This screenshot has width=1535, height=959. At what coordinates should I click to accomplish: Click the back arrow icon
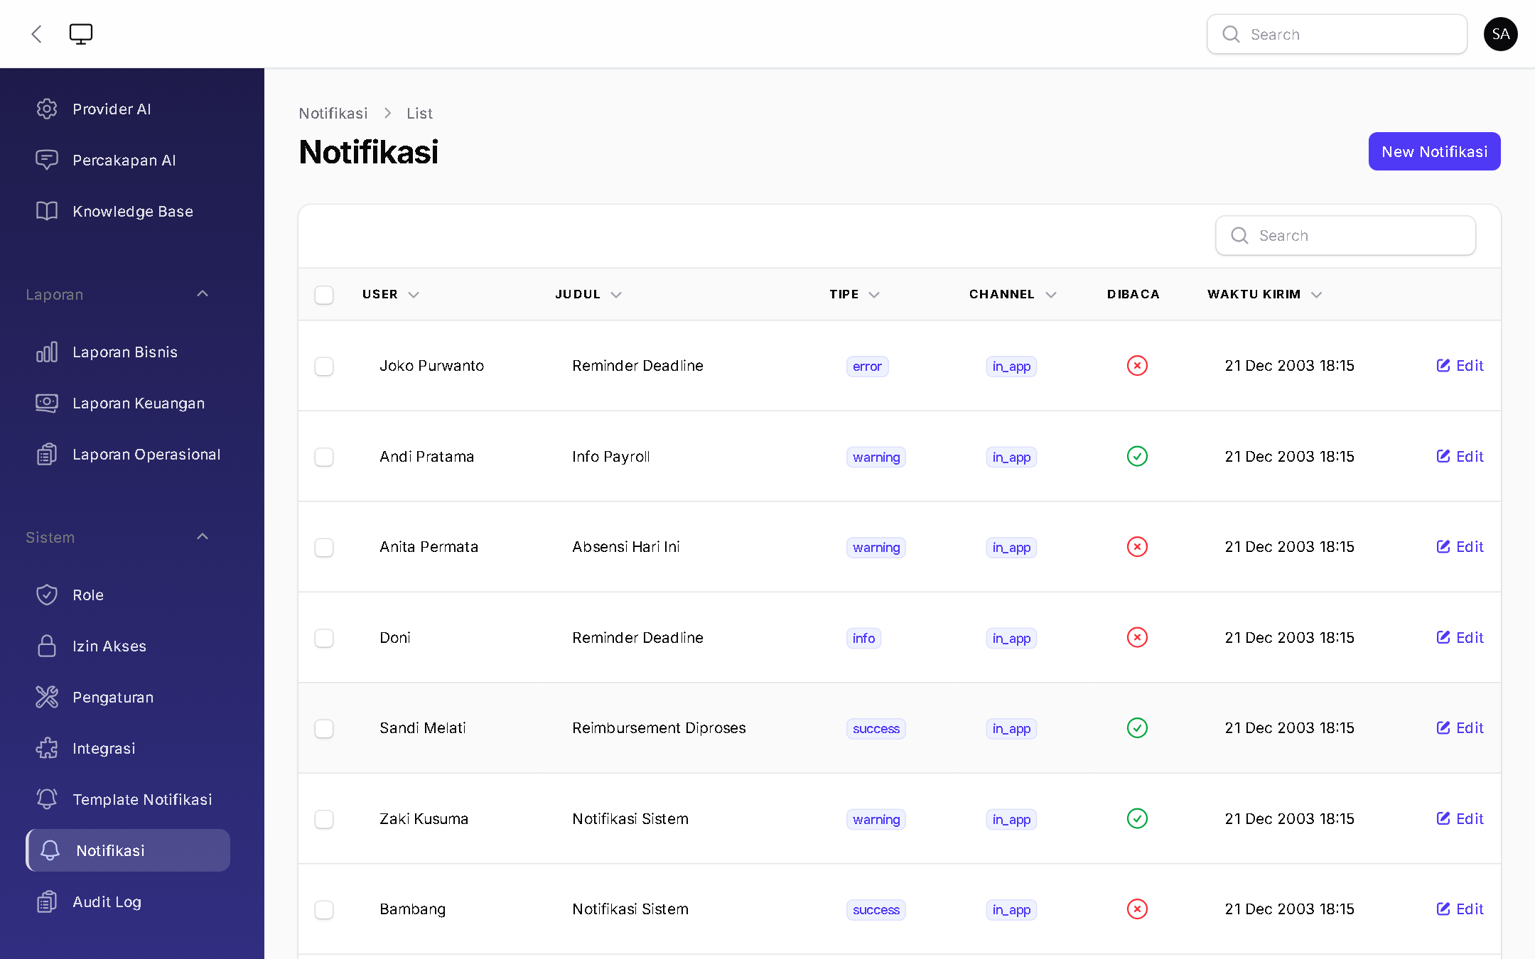[37, 34]
